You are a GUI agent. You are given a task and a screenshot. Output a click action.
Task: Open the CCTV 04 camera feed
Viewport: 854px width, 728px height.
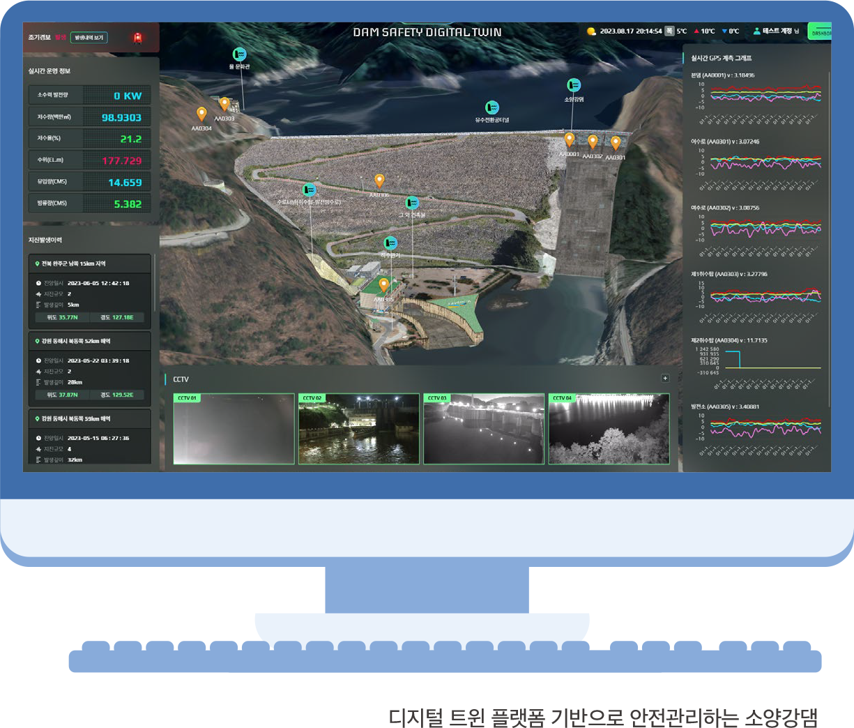click(x=609, y=429)
